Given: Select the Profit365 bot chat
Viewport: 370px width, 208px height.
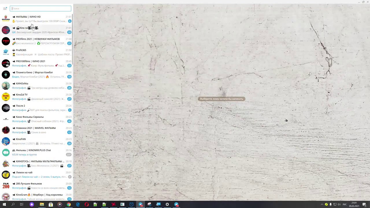Looking at the screenshot, I should pyautogui.click(x=36, y=52).
